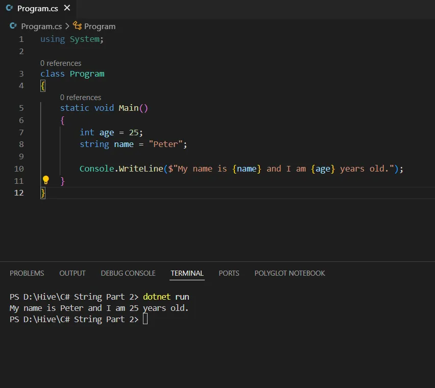This screenshot has width=435, height=388.
Task: Click the 'using' keyword on line 1
Action: [x=53, y=39]
